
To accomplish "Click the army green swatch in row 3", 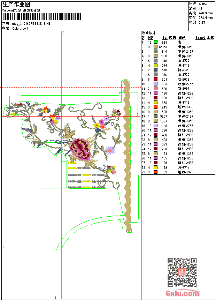I will point(156,51).
